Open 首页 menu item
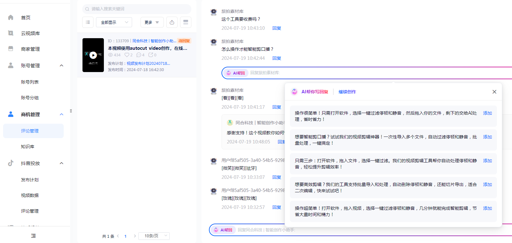Viewport: 512px width, 243px height. 26,18
